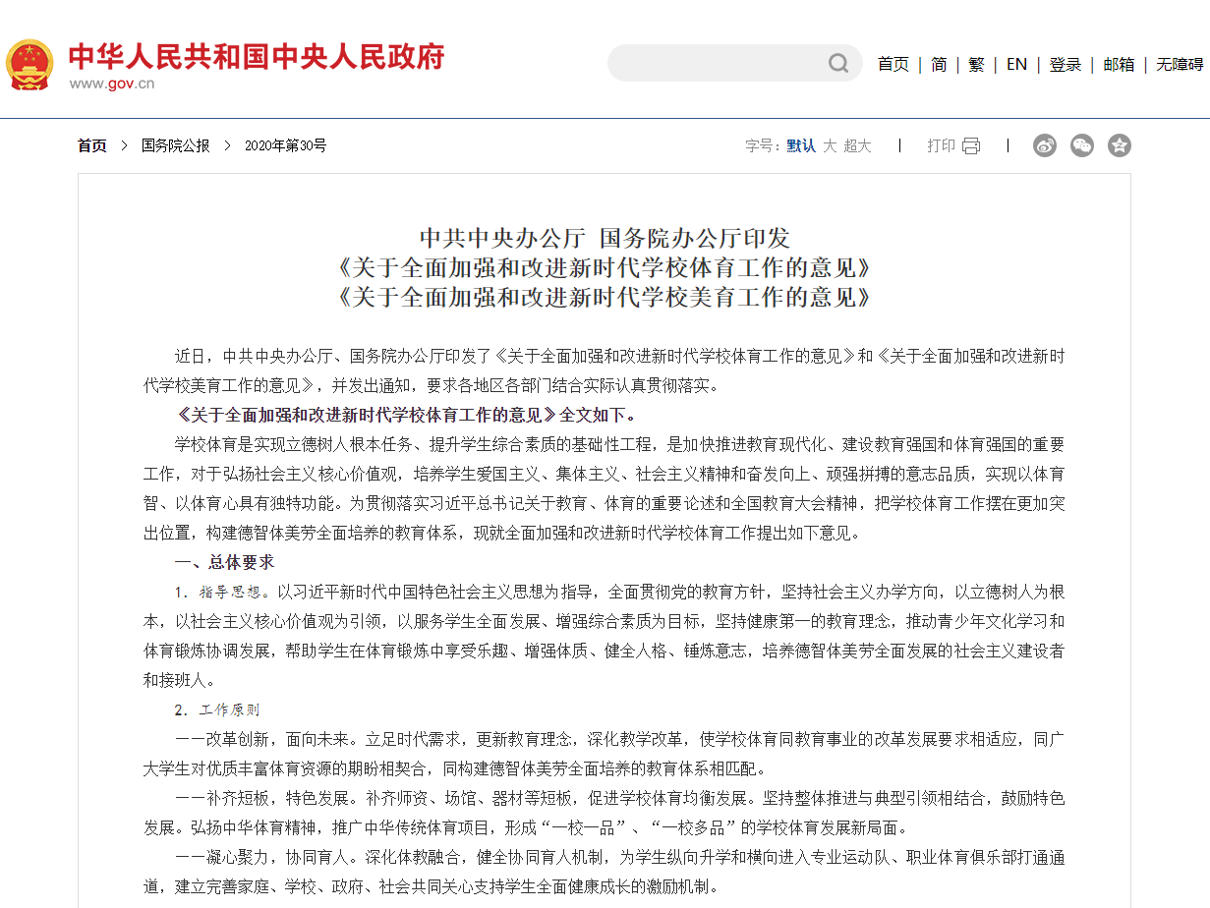Click the paragraph starting 学校体育是实现立德树人
The height and width of the screenshot is (908, 1210).
tap(605, 488)
